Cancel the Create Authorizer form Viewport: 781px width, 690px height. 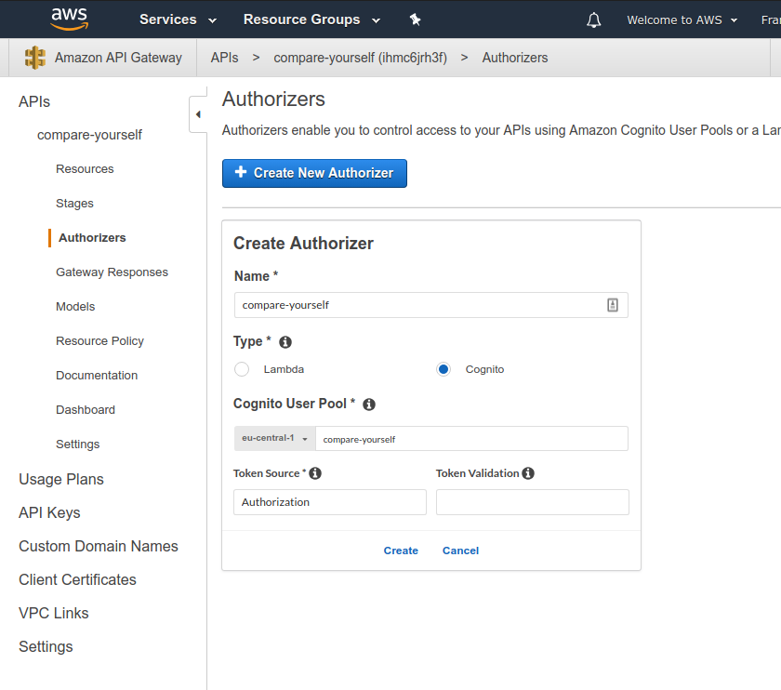point(461,551)
